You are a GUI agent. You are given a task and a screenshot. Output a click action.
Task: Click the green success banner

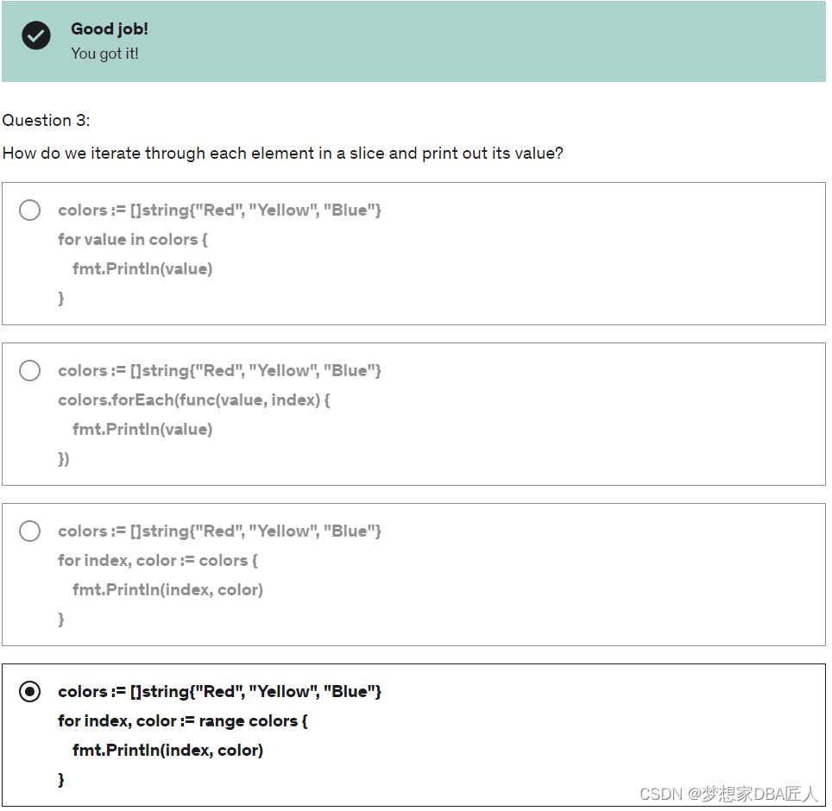pyautogui.click(x=414, y=41)
